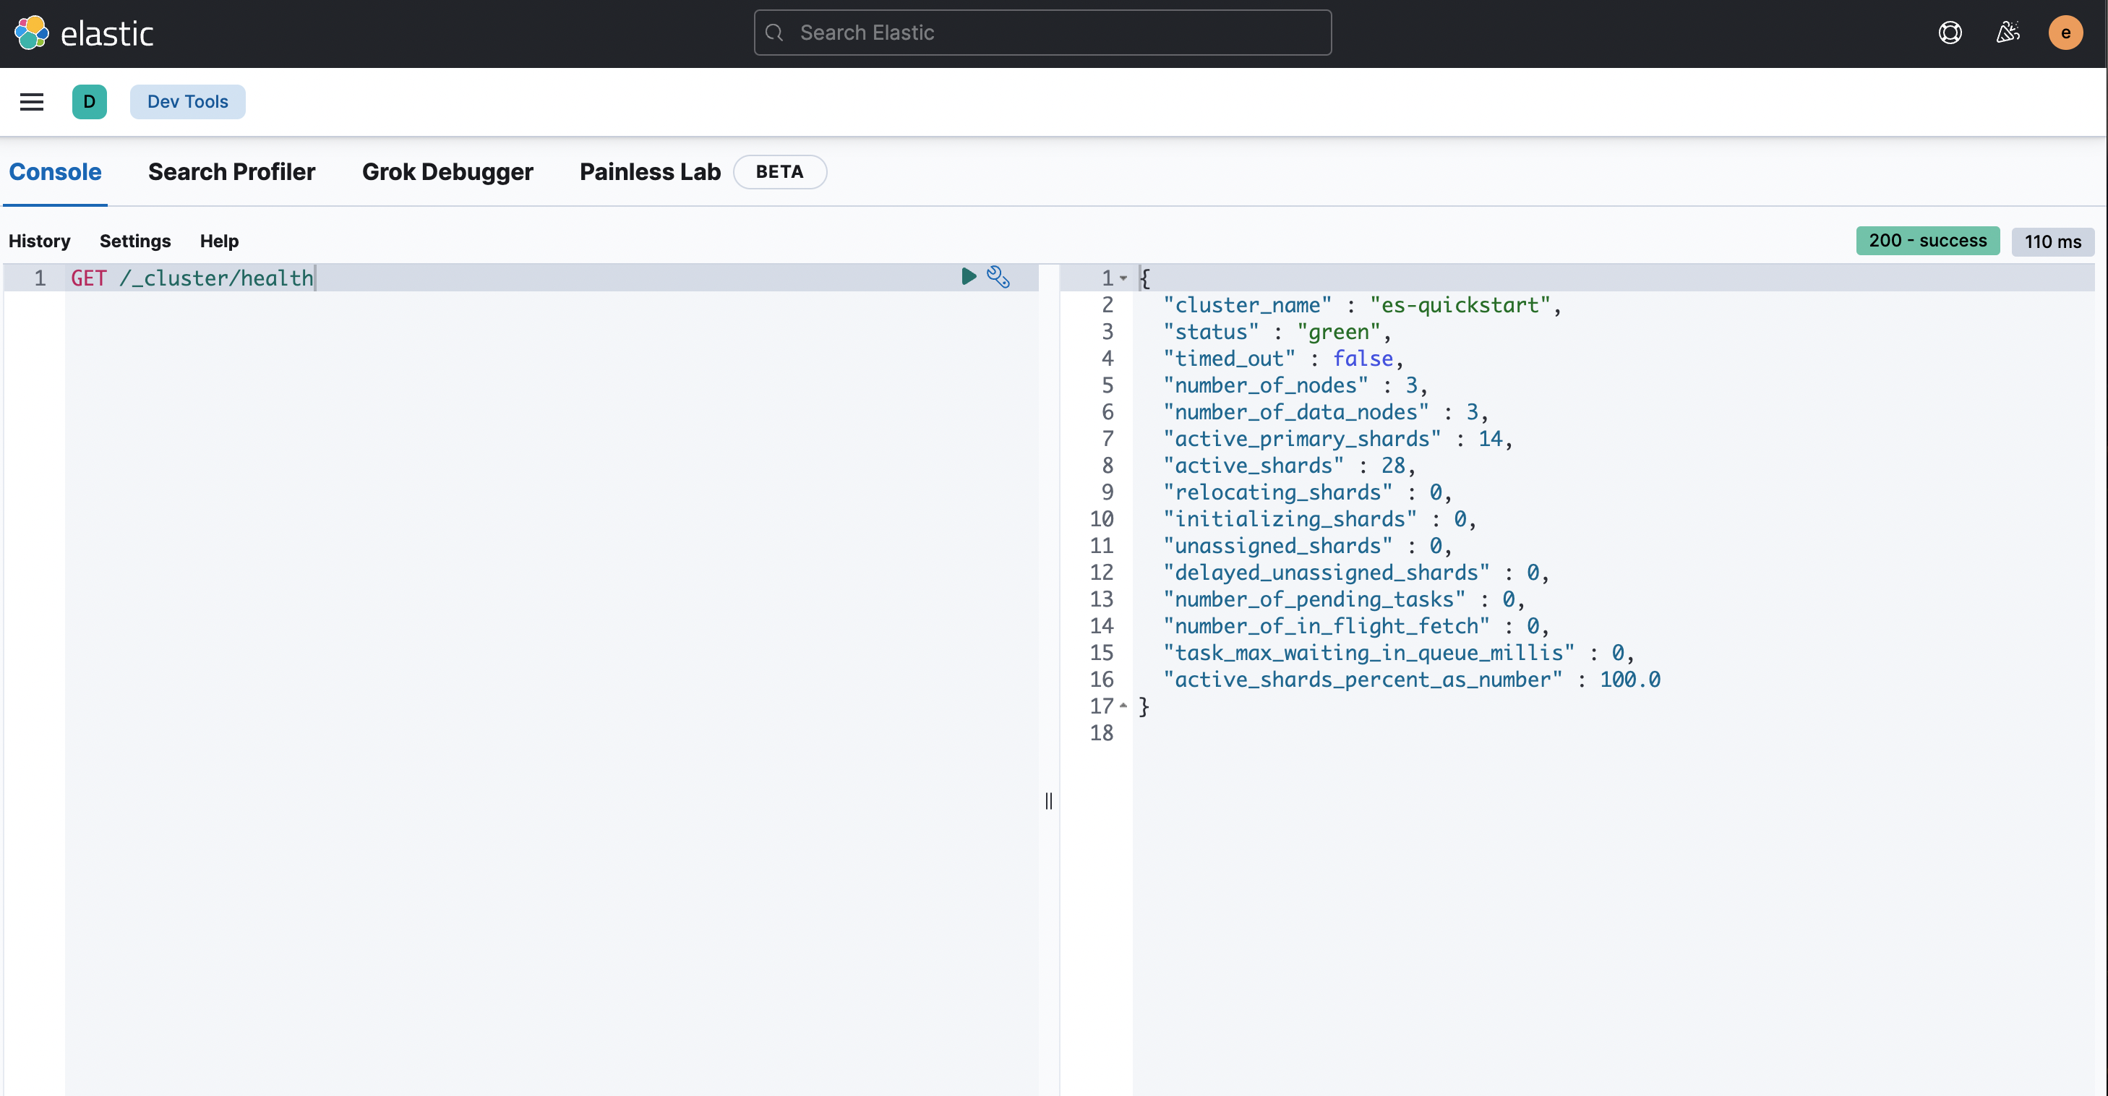The image size is (2108, 1096).
Task: Click line number 18 in output gutter
Action: [x=1102, y=732]
